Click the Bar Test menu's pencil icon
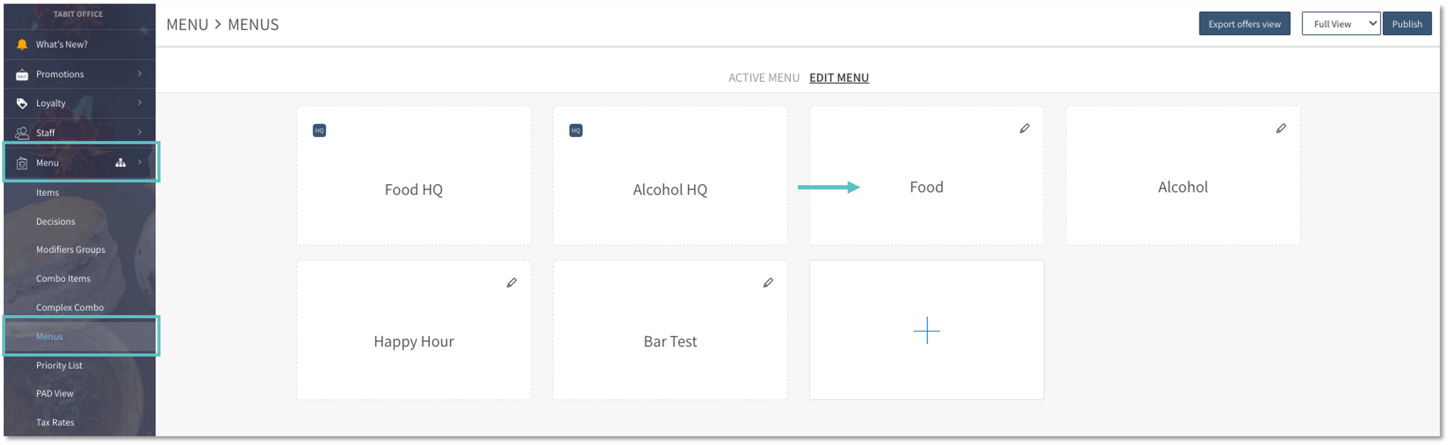The width and height of the screenshot is (1450, 445). 768,283
